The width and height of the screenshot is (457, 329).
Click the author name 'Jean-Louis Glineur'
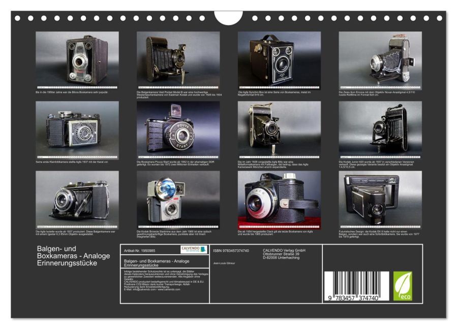224,263
